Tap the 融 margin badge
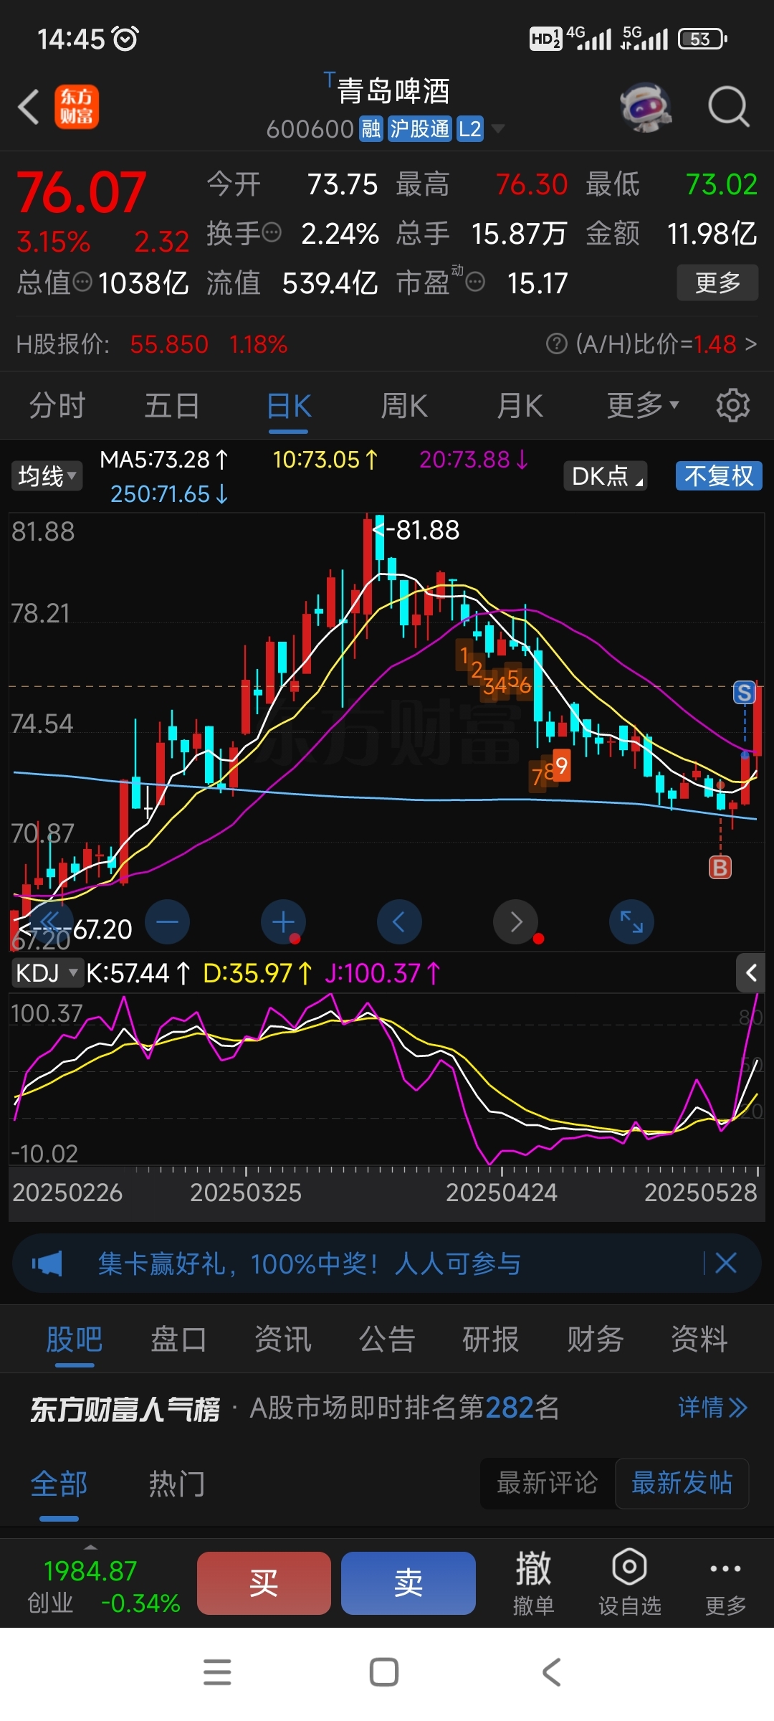The width and height of the screenshot is (774, 1721). pyautogui.click(x=371, y=129)
